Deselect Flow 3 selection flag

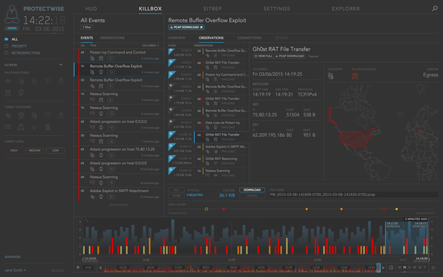tap(171, 51)
